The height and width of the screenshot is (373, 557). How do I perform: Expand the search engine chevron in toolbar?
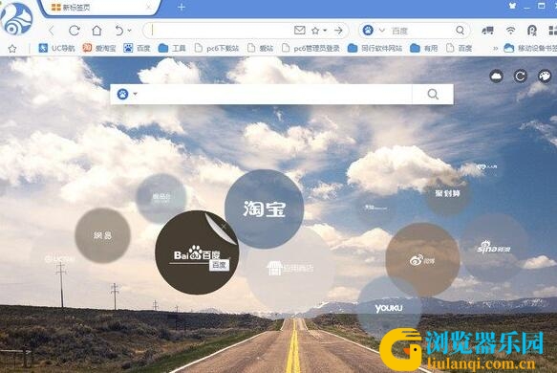click(x=382, y=31)
